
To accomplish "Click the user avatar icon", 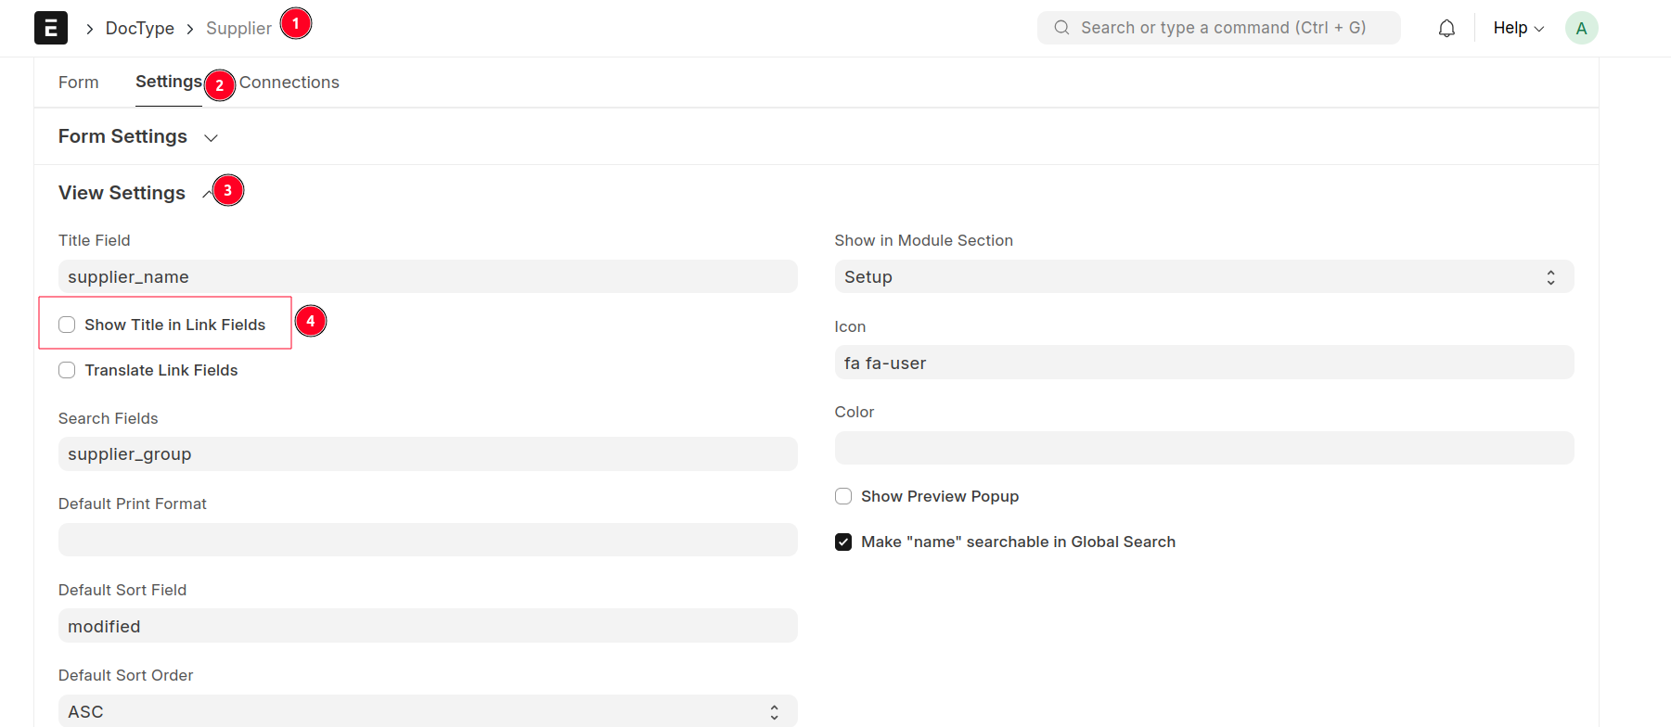I will point(1581,29).
